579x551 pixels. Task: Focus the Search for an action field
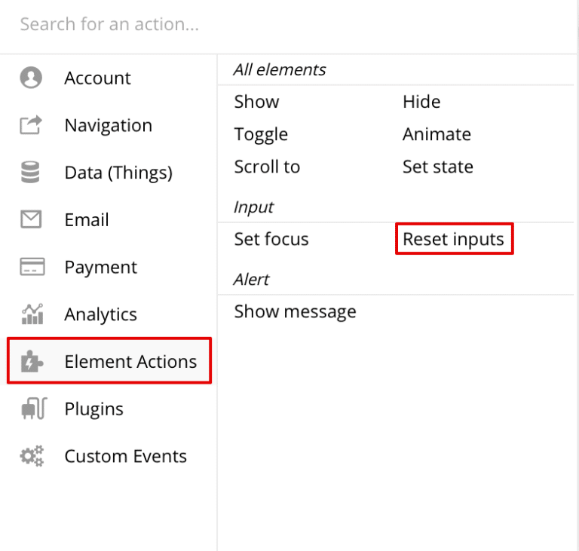(x=286, y=24)
